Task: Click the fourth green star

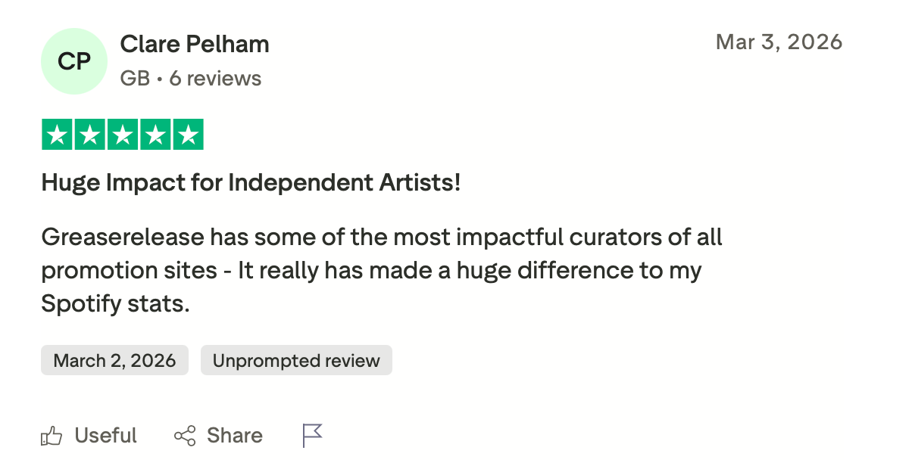Action: [x=155, y=135]
